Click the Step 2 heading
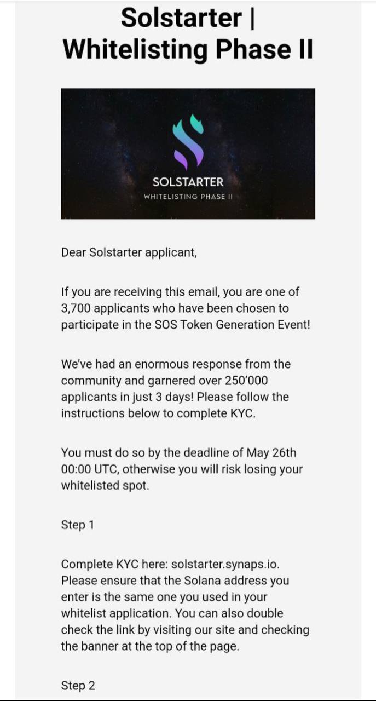 coord(78,685)
